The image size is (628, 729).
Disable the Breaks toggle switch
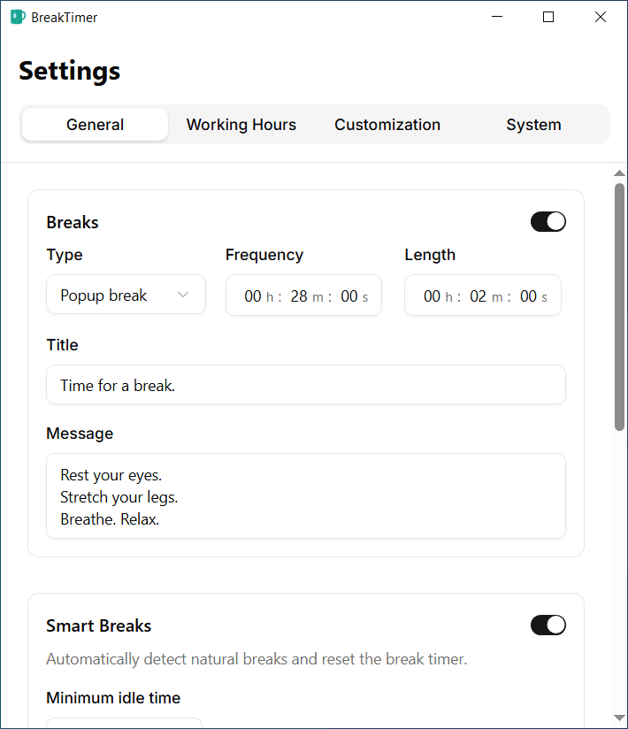pos(548,222)
